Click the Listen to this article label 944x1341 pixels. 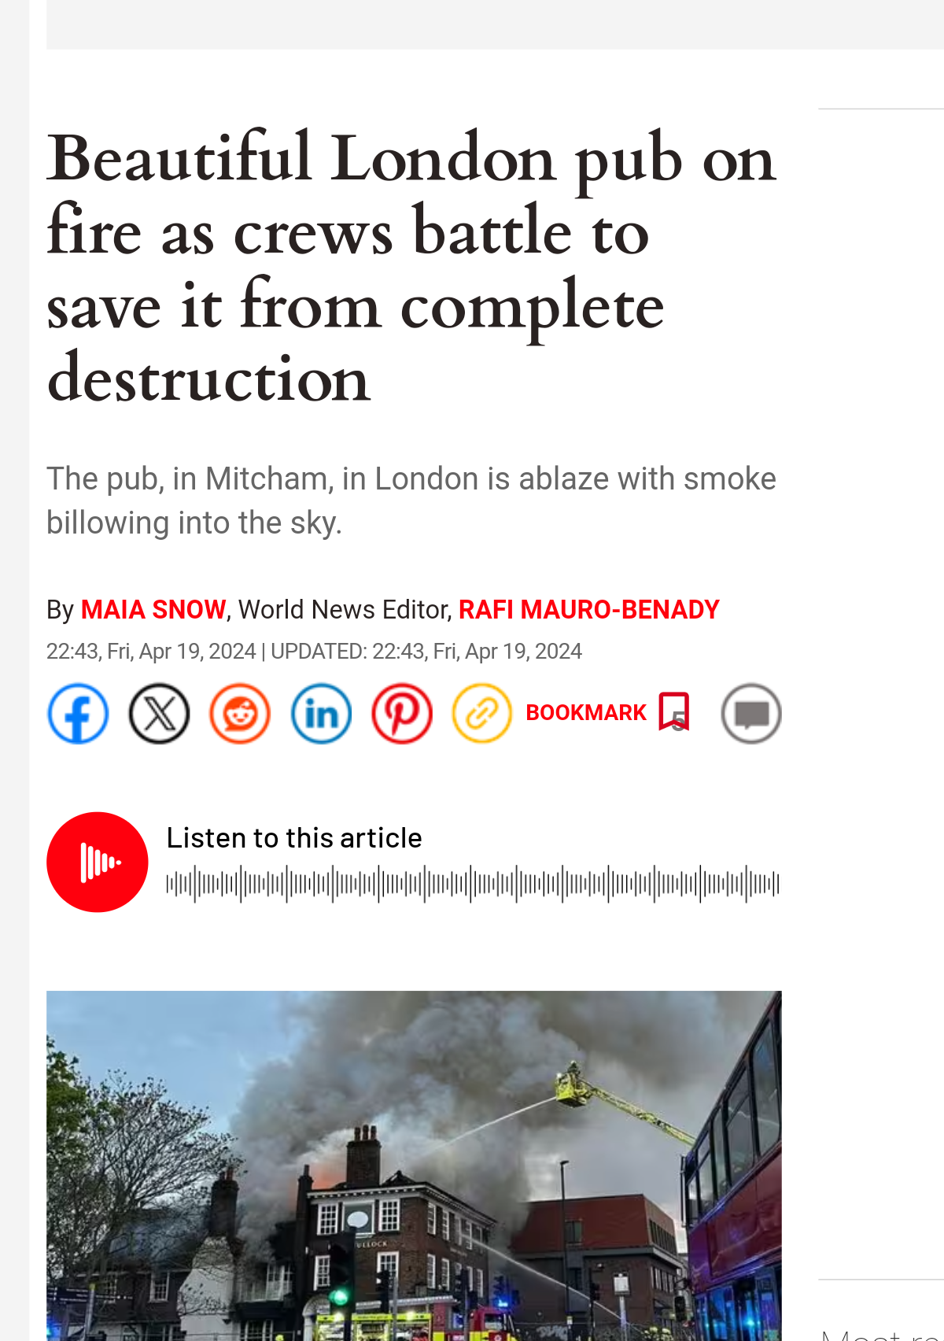click(x=294, y=838)
